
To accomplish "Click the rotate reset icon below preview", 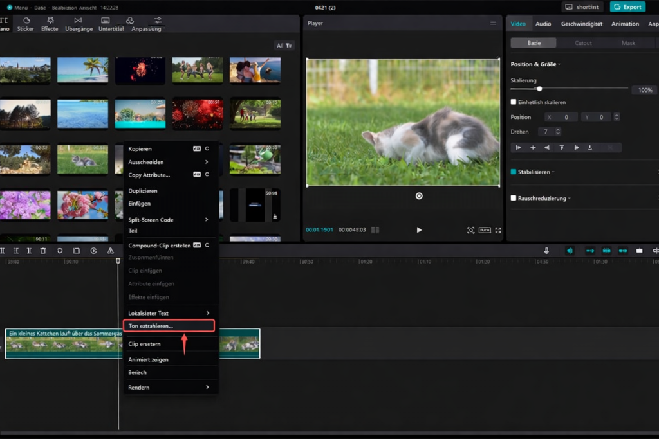I will point(419,196).
